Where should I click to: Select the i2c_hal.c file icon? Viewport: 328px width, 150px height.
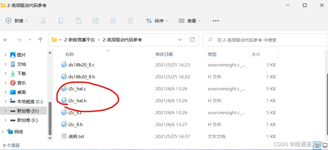(x=64, y=89)
